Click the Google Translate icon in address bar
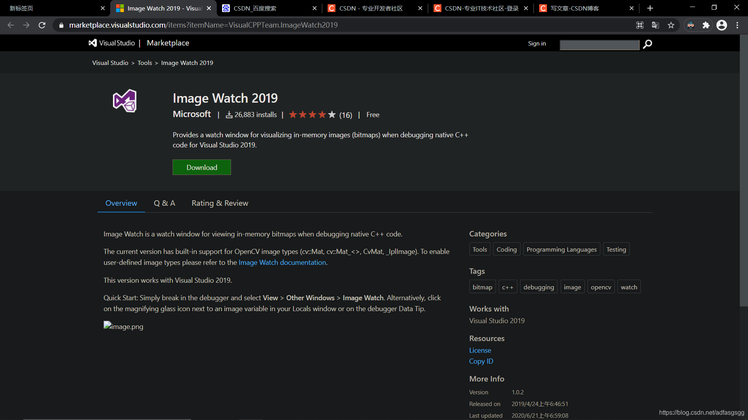This screenshot has height=420, width=748. click(x=655, y=25)
